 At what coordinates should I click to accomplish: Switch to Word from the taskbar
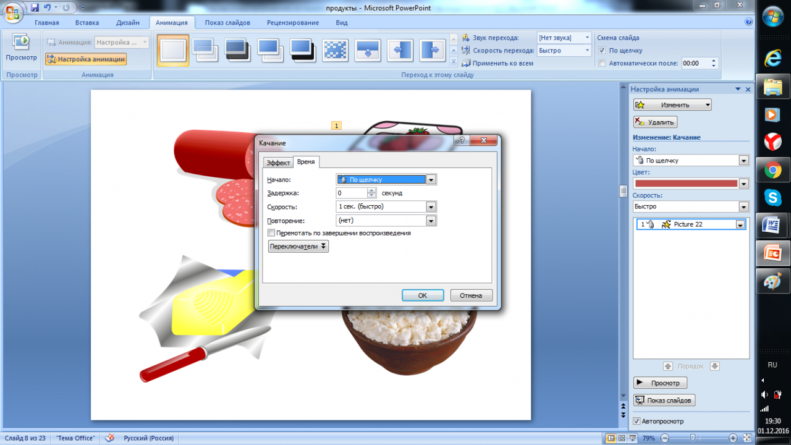(x=772, y=225)
